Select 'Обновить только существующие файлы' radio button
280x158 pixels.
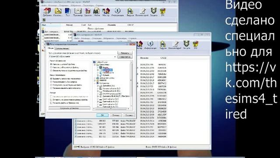pyautogui.click(x=51, y=71)
